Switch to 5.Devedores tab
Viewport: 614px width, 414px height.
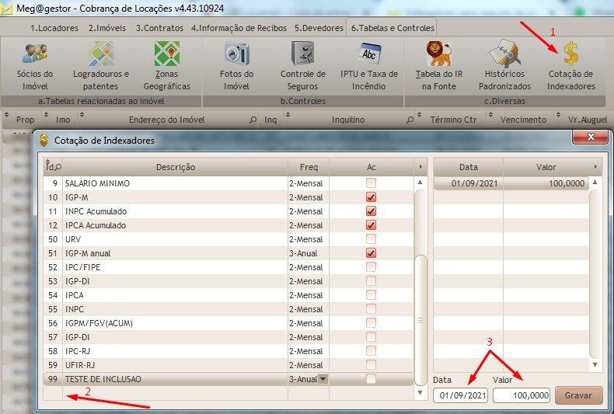319,27
